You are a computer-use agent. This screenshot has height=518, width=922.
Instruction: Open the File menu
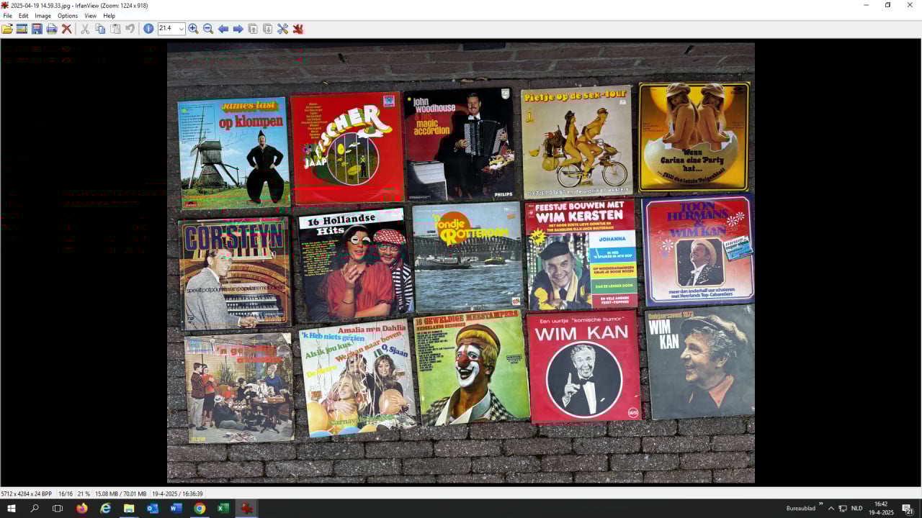[7, 16]
